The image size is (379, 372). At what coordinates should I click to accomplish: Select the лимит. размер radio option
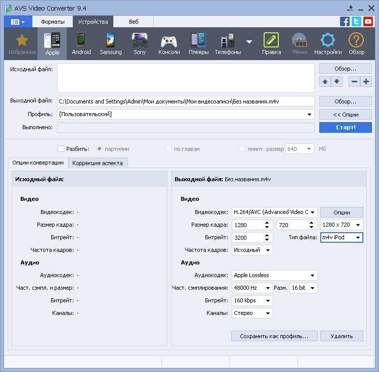pyautogui.click(x=242, y=149)
